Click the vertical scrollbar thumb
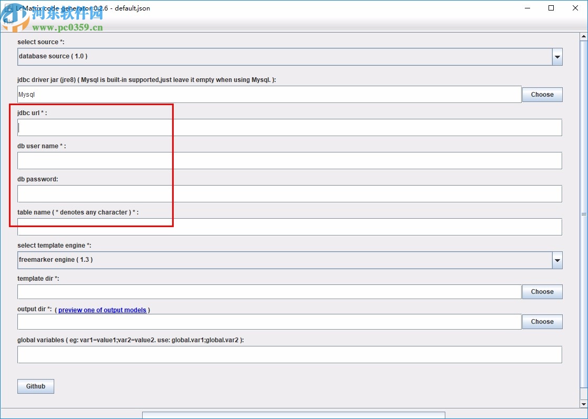588x419 pixels. 583,214
